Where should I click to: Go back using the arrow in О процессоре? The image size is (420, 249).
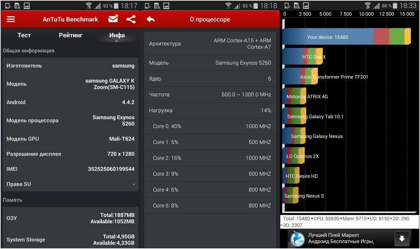point(151,20)
